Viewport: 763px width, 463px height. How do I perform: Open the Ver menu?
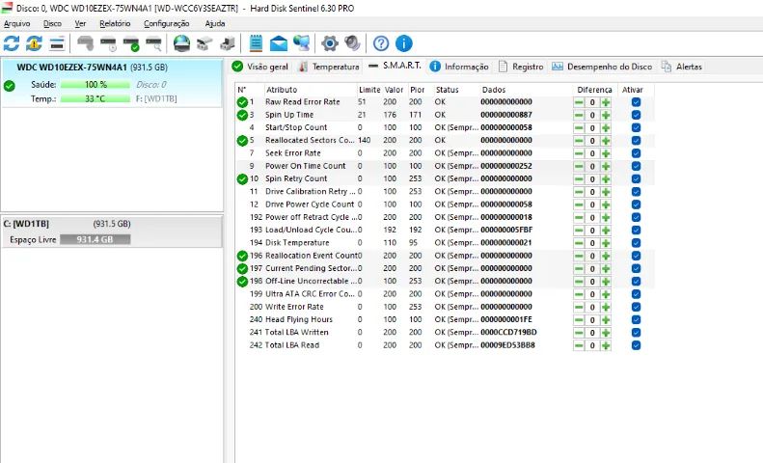(80, 23)
